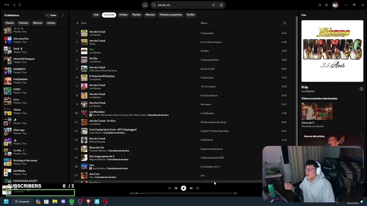Screen dimensions: 367x206
Task: Filter library by Podcasts chip
Action: 24,23
